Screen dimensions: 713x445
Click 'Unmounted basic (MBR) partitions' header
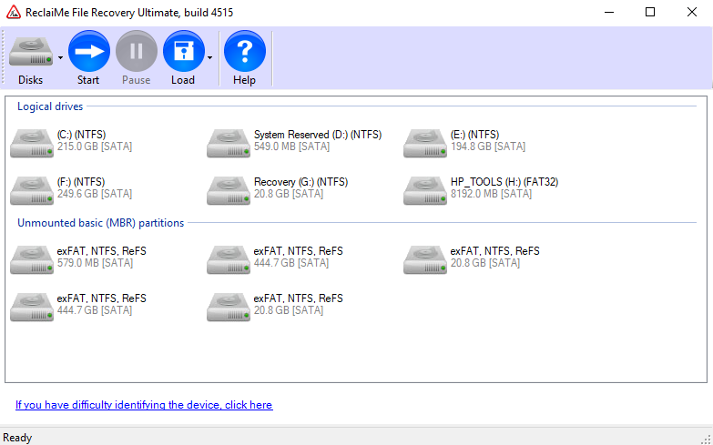pyautogui.click(x=100, y=223)
